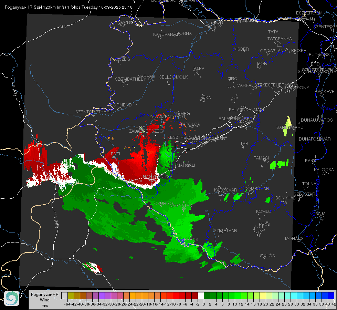Click the PECS city label
337x310 pixels.
[264, 224]
